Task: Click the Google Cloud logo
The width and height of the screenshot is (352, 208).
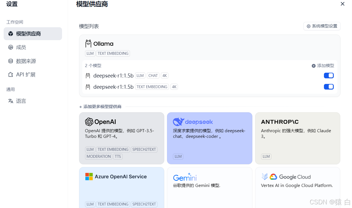Action: [x=286, y=177]
